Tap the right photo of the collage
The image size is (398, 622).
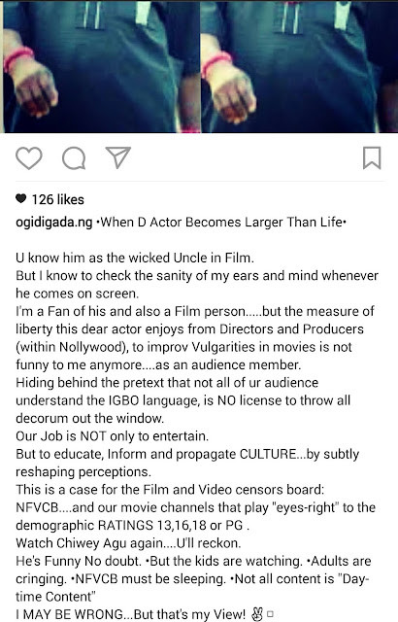click(299, 67)
